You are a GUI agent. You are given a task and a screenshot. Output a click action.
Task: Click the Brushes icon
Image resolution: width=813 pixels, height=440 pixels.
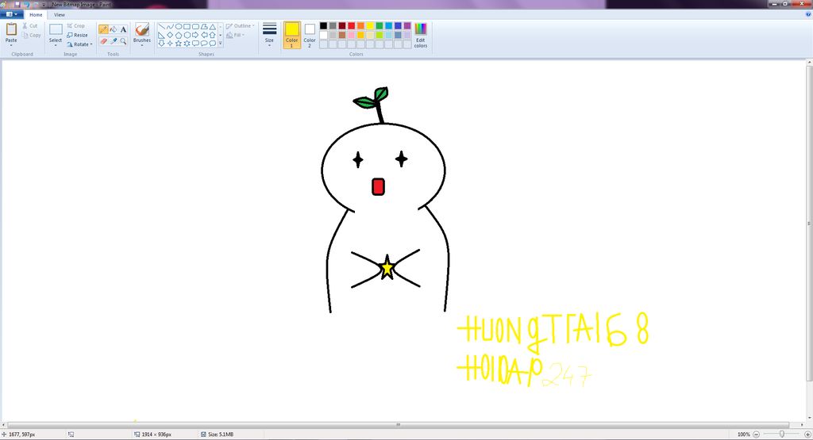coord(142,29)
